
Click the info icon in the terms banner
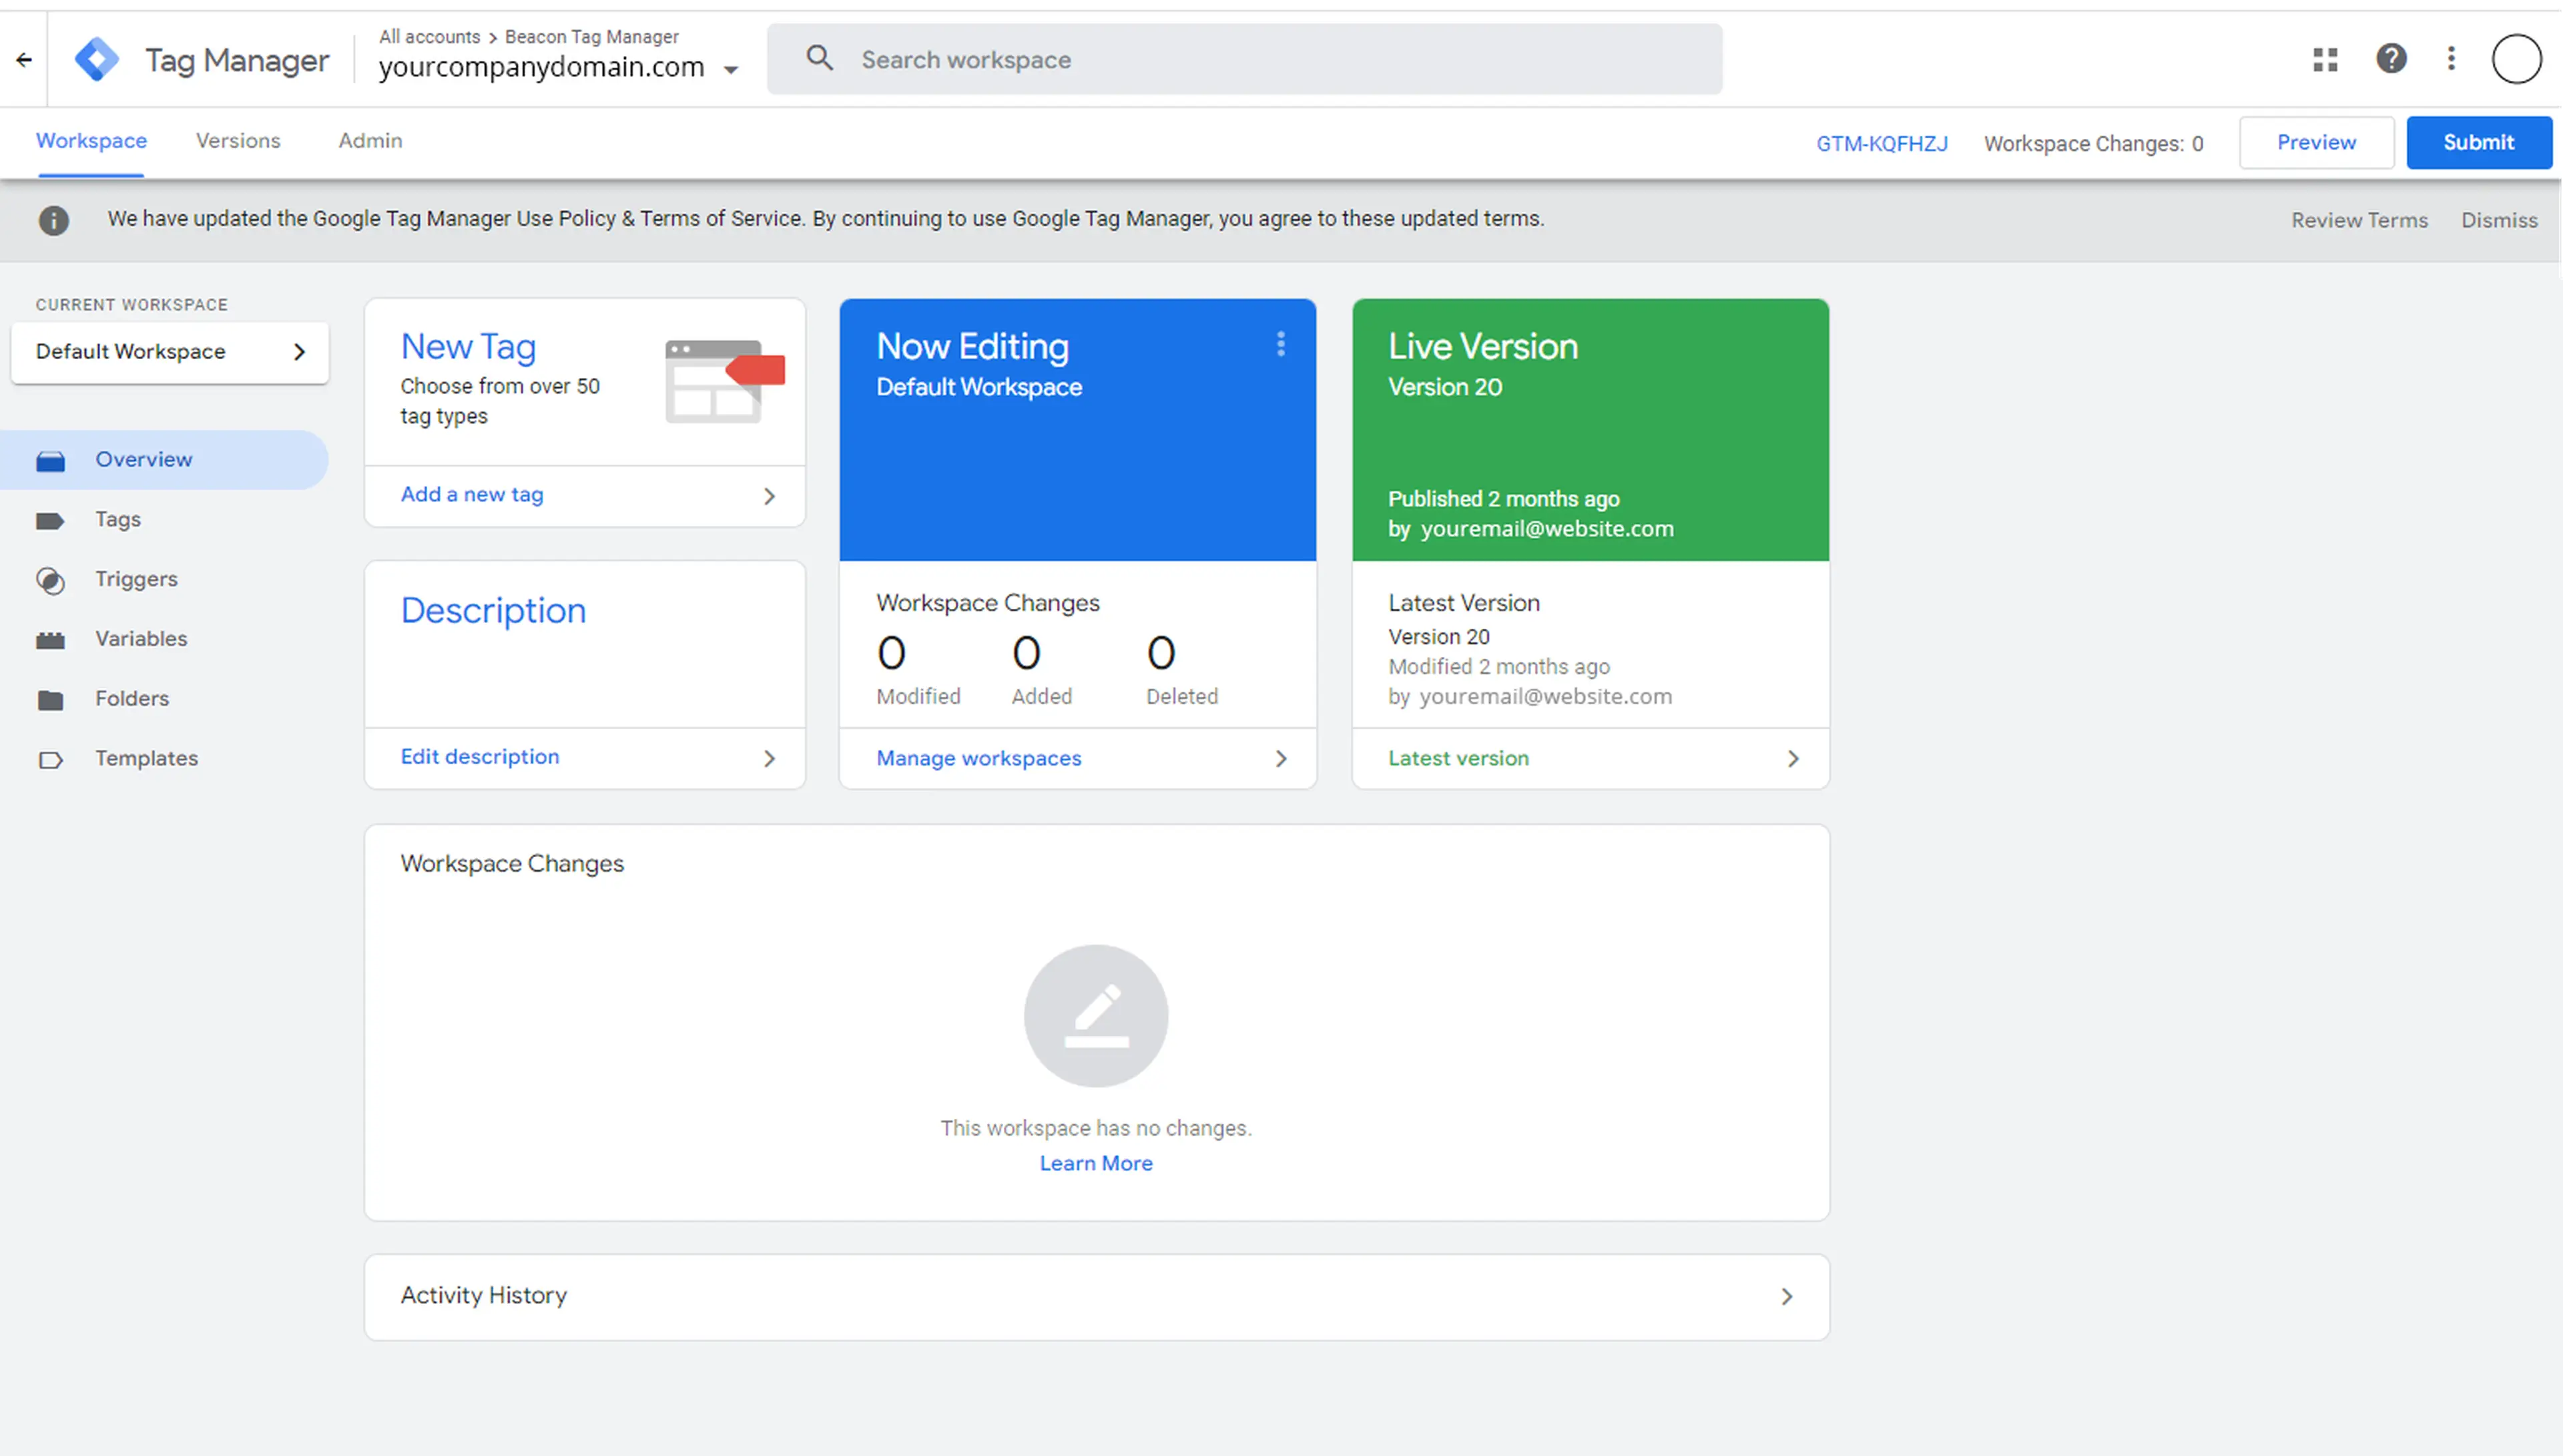click(54, 220)
